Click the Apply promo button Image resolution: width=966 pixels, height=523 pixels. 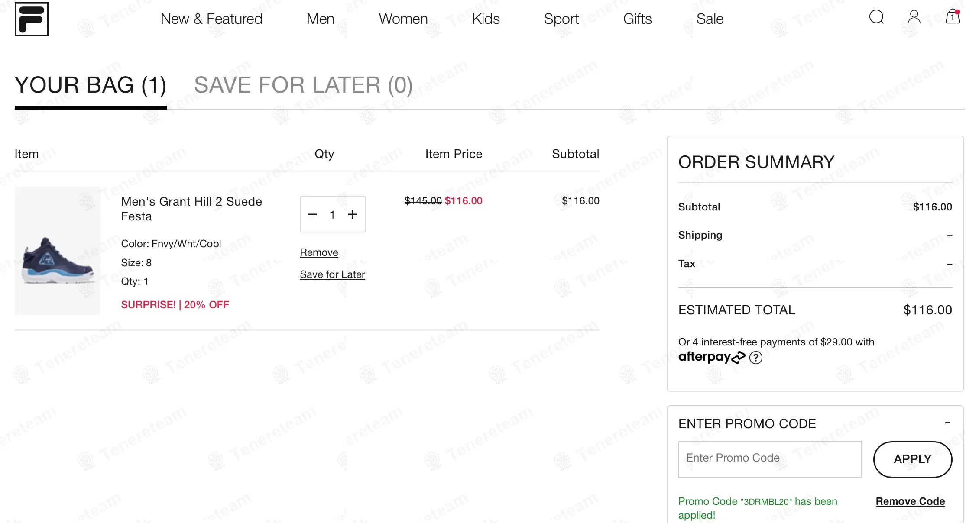click(912, 459)
